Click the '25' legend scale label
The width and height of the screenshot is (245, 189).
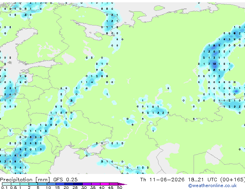tap(75, 187)
